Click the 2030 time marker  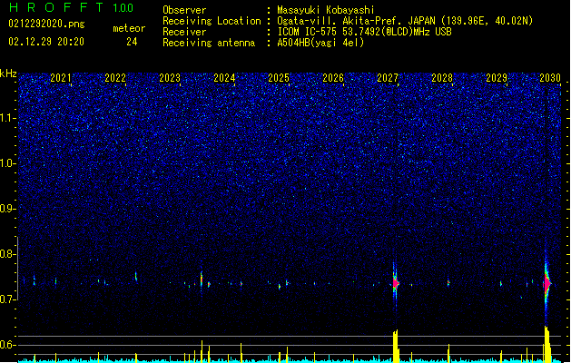(x=550, y=78)
